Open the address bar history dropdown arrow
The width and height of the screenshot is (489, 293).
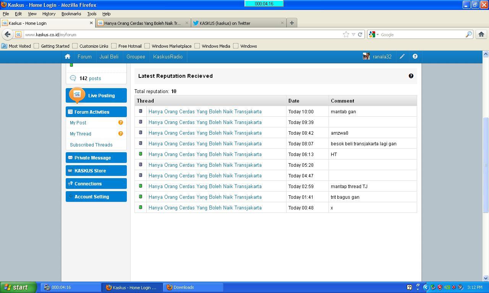(x=353, y=34)
